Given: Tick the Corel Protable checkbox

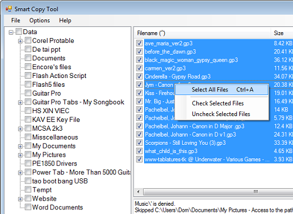Looking at the screenshot, I should tap(28, 40).
